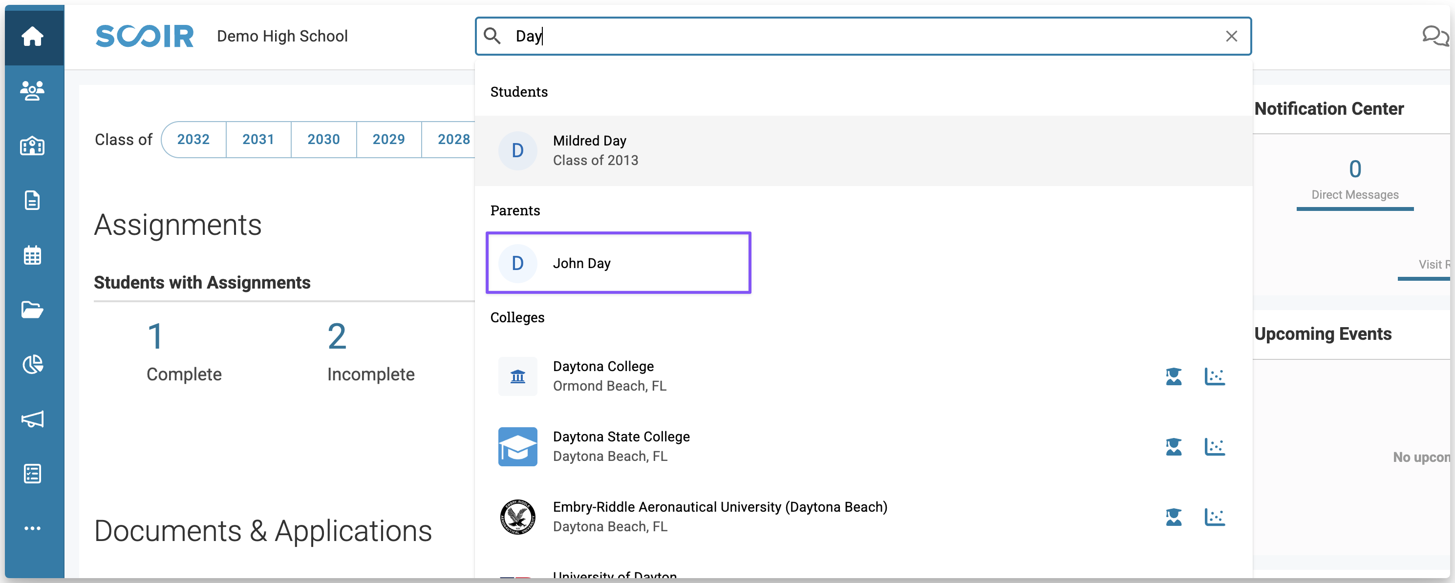Clear the search field with the X
The width and height of the screenshot is (1455, 583).
tap(1231, 37)
